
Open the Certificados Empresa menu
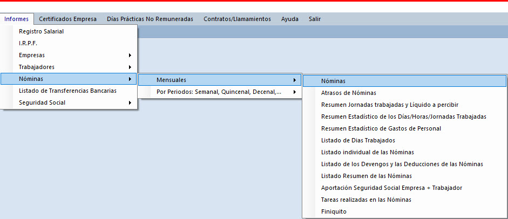pyautogui.click(x=67, y=19)
